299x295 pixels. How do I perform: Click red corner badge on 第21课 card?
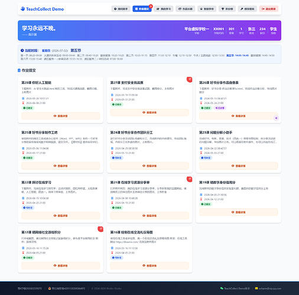pyautogui.click(x=190, y=179)
